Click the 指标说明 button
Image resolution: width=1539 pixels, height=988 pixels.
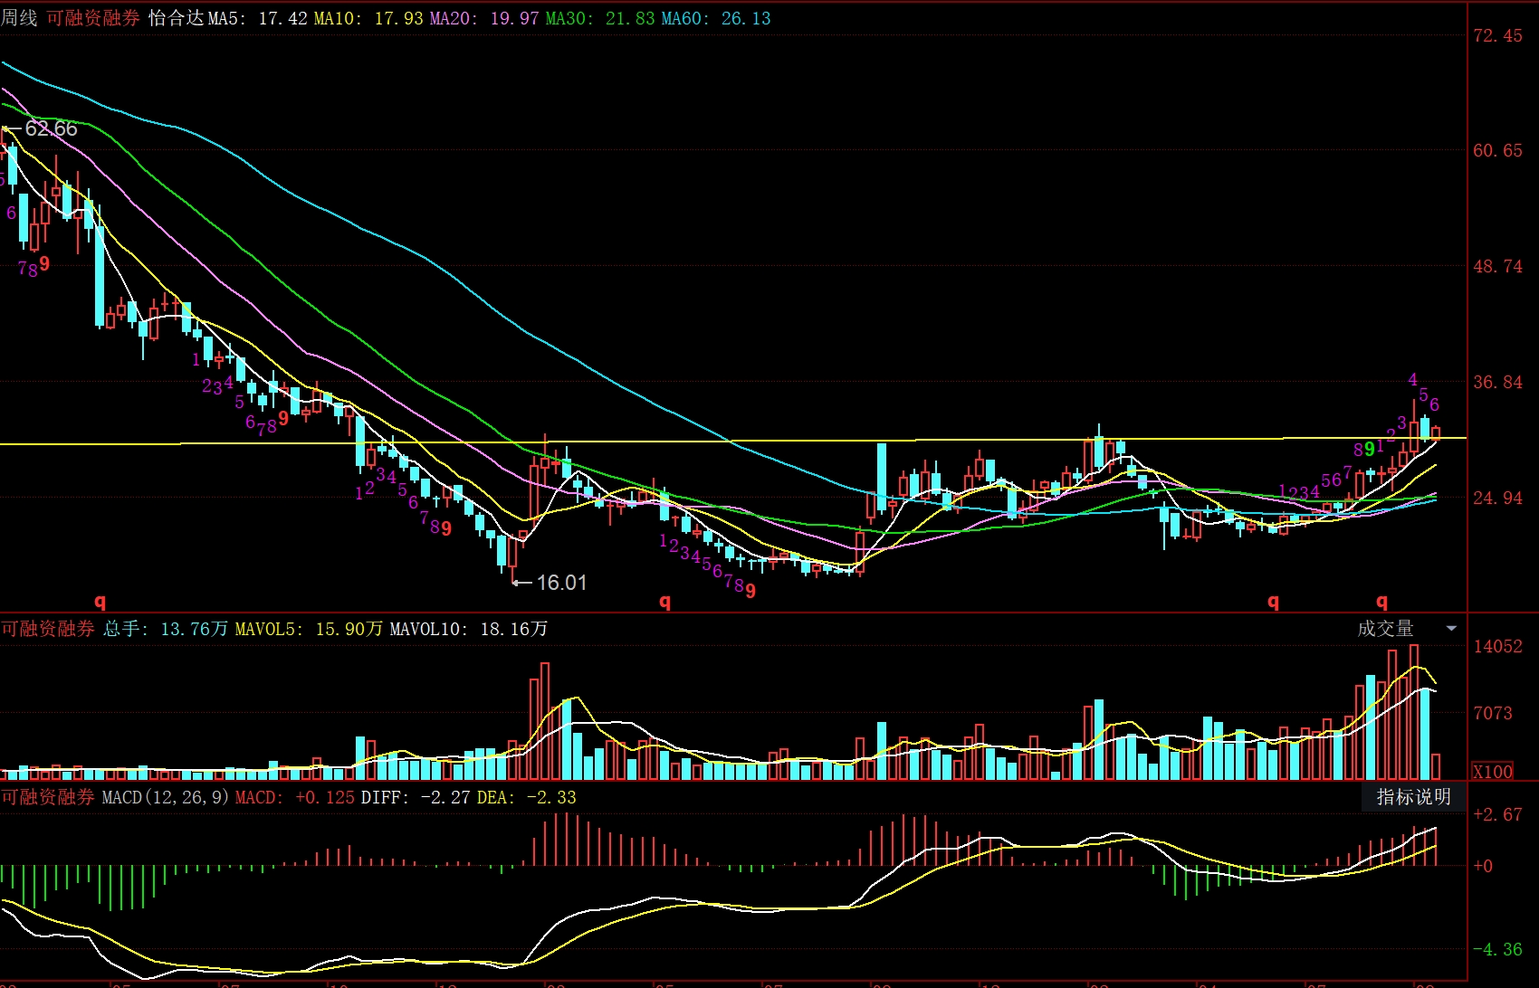(1413, 797)
